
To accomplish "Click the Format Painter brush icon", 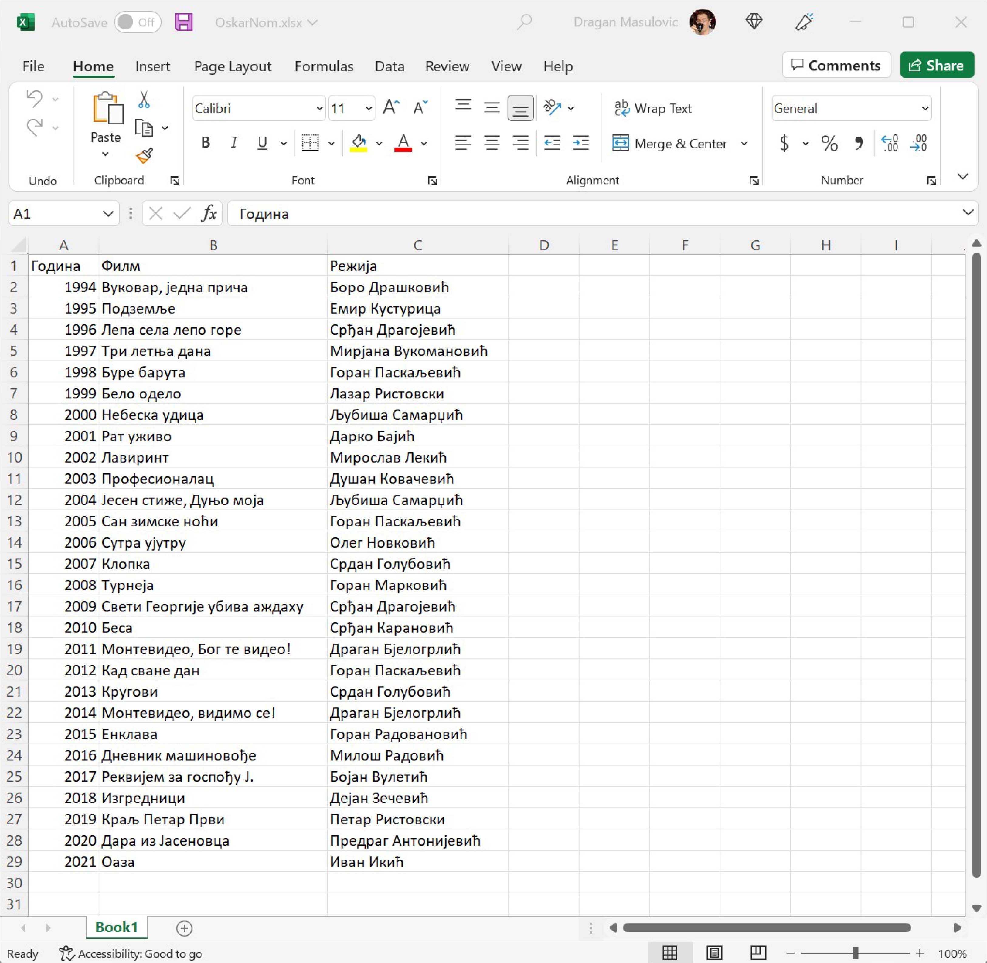I will (x=144, y=155).
